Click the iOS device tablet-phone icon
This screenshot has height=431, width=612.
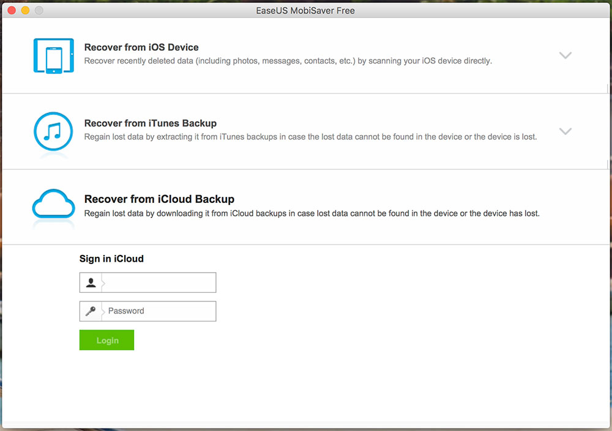point(53,56)
